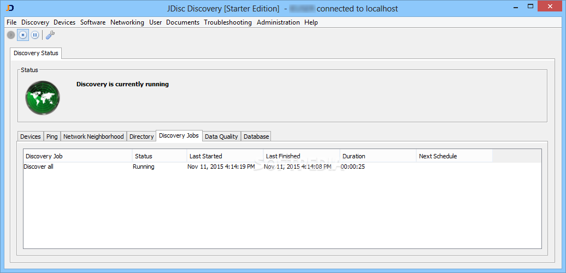Click the start discovery play icon
Image resolution: width=566 pixels, height=273 pixels.
(11, 35)
